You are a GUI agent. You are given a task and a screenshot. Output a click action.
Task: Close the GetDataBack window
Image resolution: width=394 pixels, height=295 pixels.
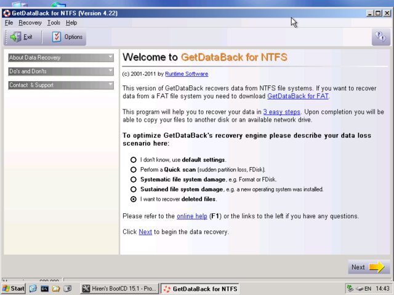387,14
